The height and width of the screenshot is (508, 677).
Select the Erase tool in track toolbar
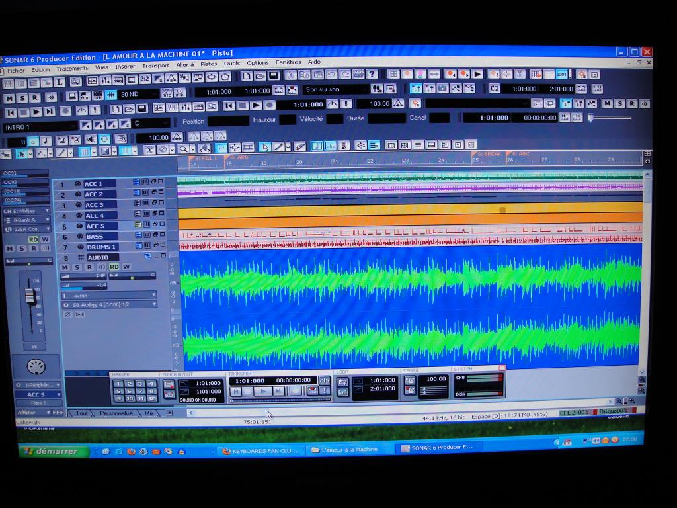299,146
